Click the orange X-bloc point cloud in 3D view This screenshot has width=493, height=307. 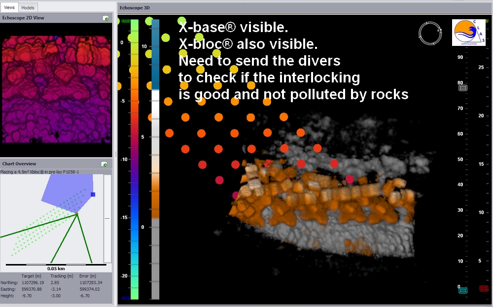pyautogui.click(x=306, y=197)
